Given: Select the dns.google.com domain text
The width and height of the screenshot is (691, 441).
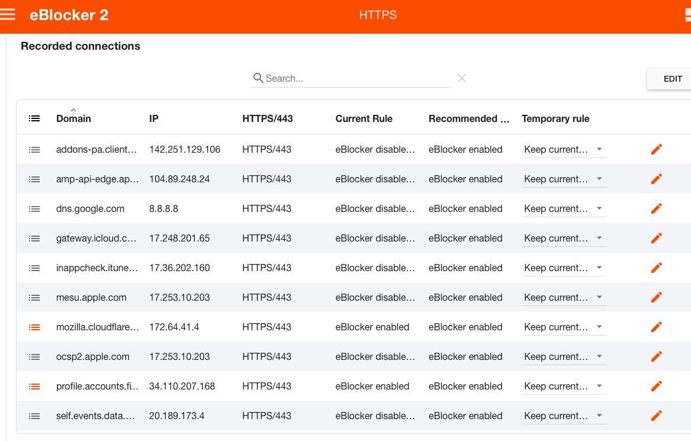Looking at the screenshot, I should [91, 209].
